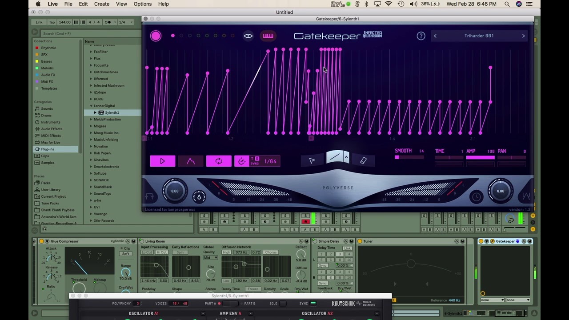Collapse the LennarDigital folder
569x320 pixels.
pos(91,106)
